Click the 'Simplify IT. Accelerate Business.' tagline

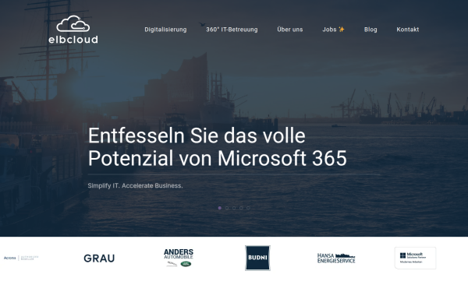[135, 185]
